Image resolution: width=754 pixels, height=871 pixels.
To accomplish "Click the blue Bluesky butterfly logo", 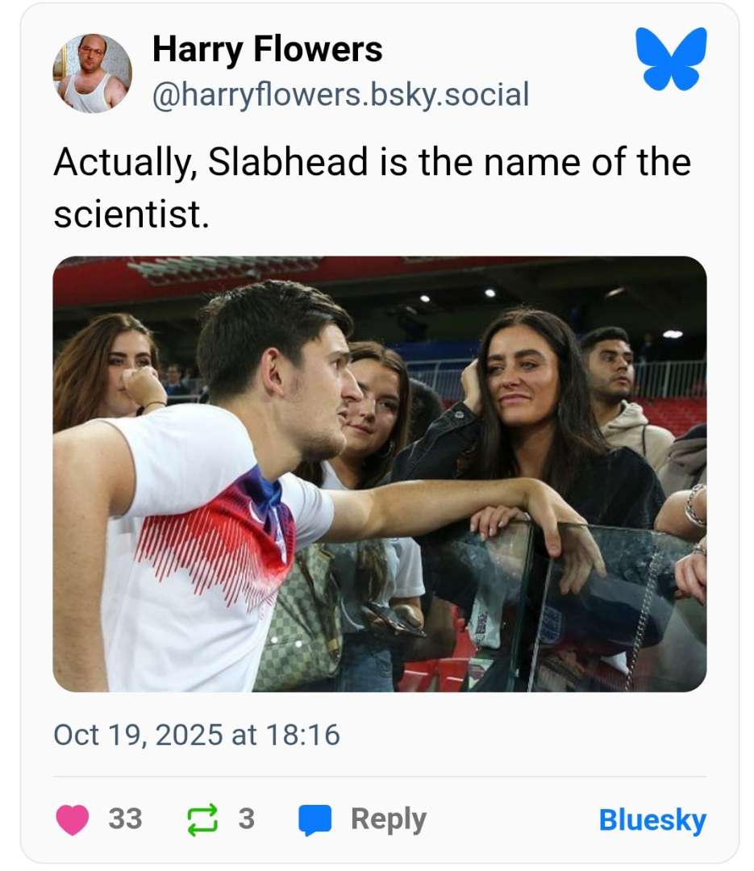I will point(671,58).
